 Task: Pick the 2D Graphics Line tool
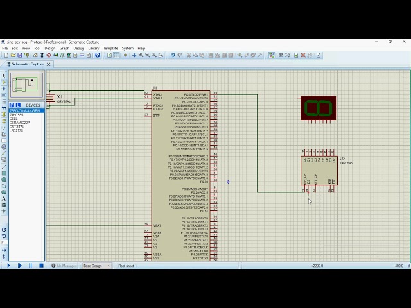click(x=4, y=167)
